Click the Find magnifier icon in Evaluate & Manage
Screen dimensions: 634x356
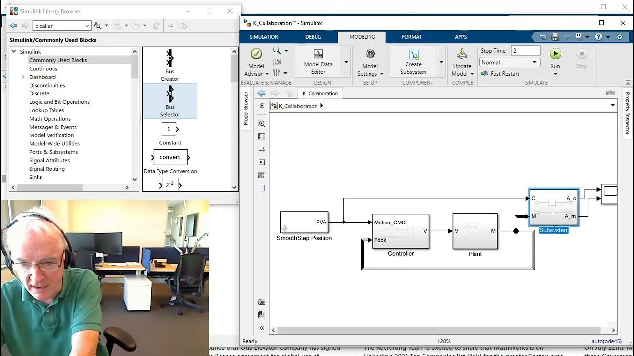pyautogui.click(x=277, y=51)
